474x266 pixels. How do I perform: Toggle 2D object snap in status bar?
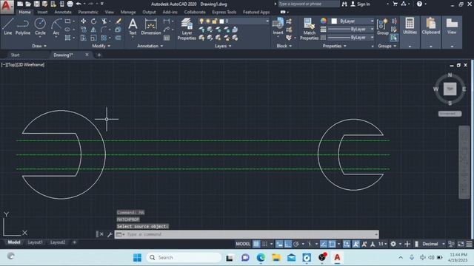click(x=332, y=244)
